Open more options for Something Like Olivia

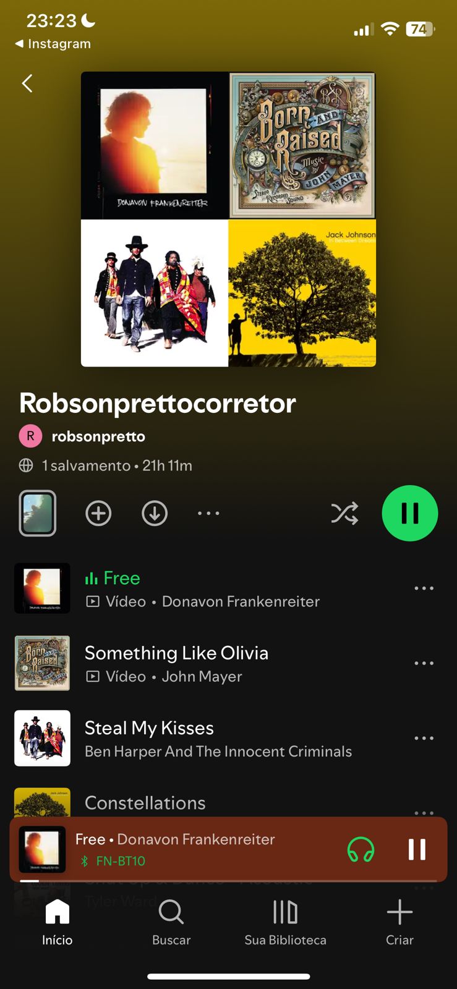[x=424, y=663]
